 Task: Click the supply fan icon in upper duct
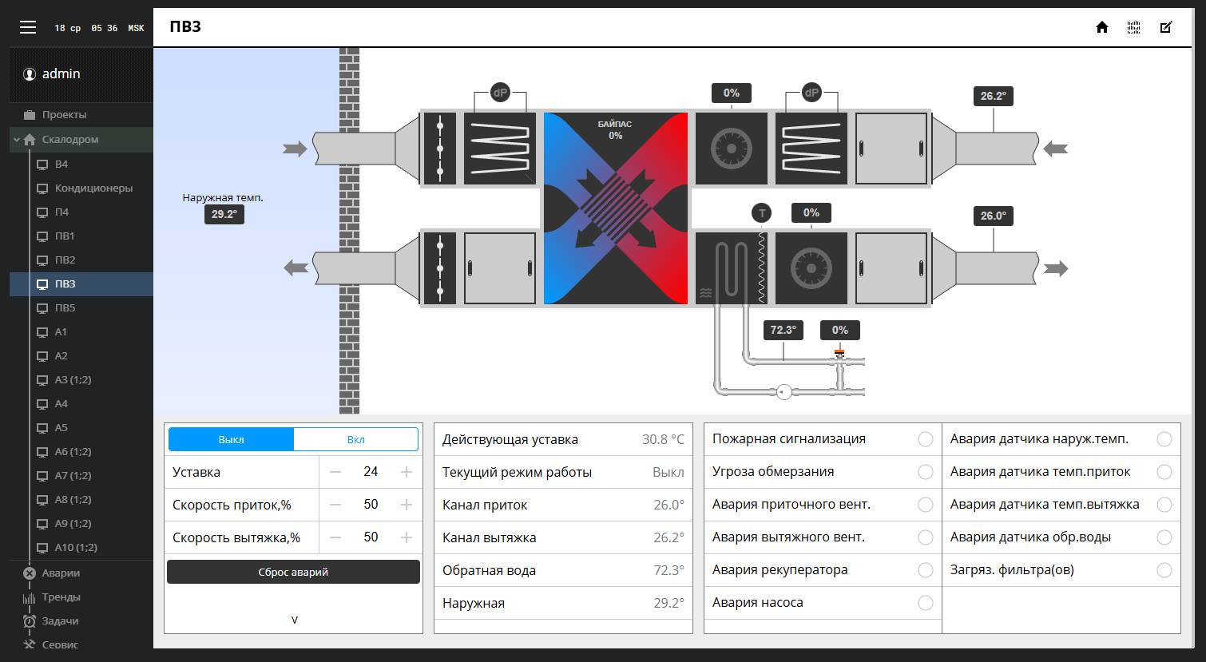[x=731, y=149]
